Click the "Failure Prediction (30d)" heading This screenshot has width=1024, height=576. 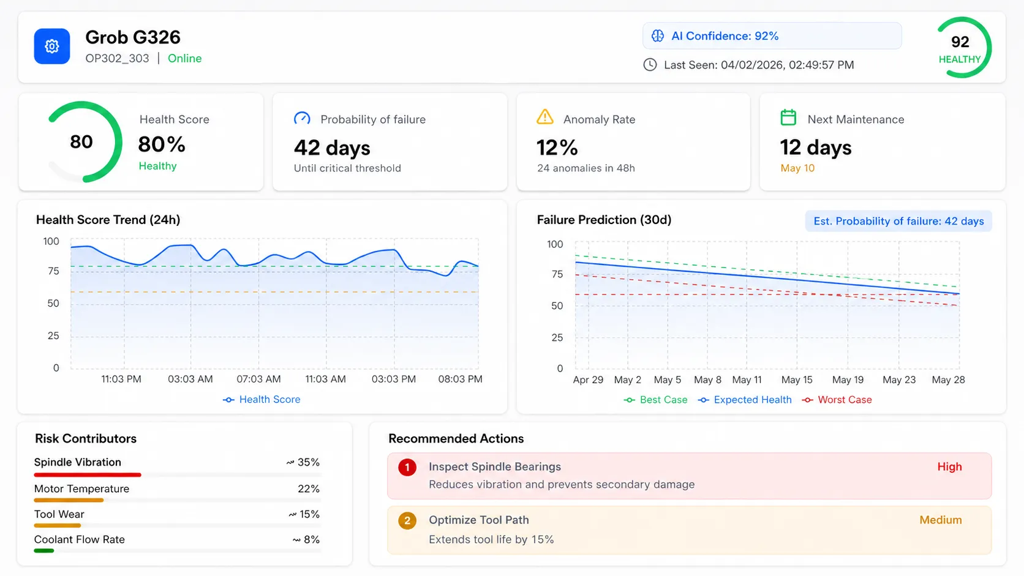click(x=604, y=220)
